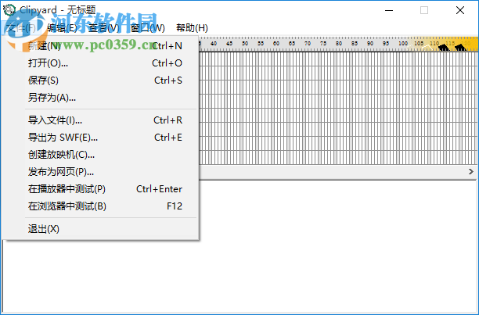The width and height of the screenshot is (479, 315).
Task: Open the 窗口(W) menu
Action: pos(148,28)
